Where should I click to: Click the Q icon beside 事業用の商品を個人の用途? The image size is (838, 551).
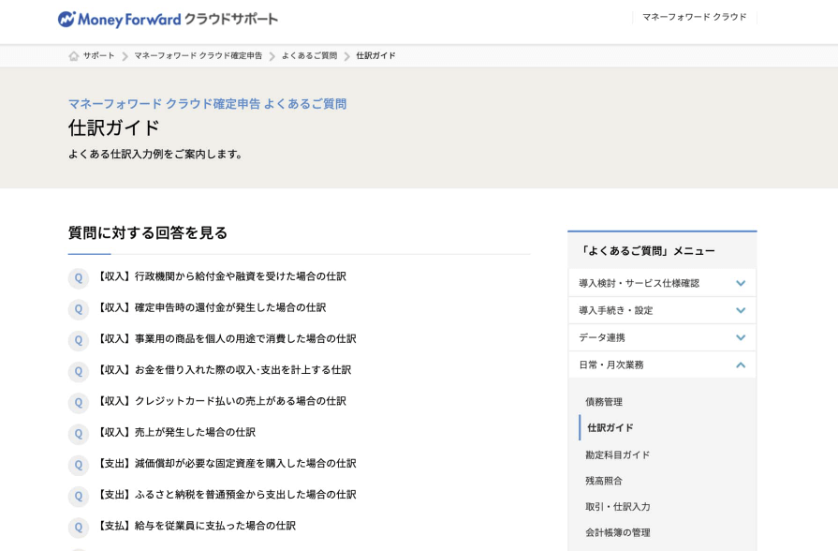[x=79, y=340]
